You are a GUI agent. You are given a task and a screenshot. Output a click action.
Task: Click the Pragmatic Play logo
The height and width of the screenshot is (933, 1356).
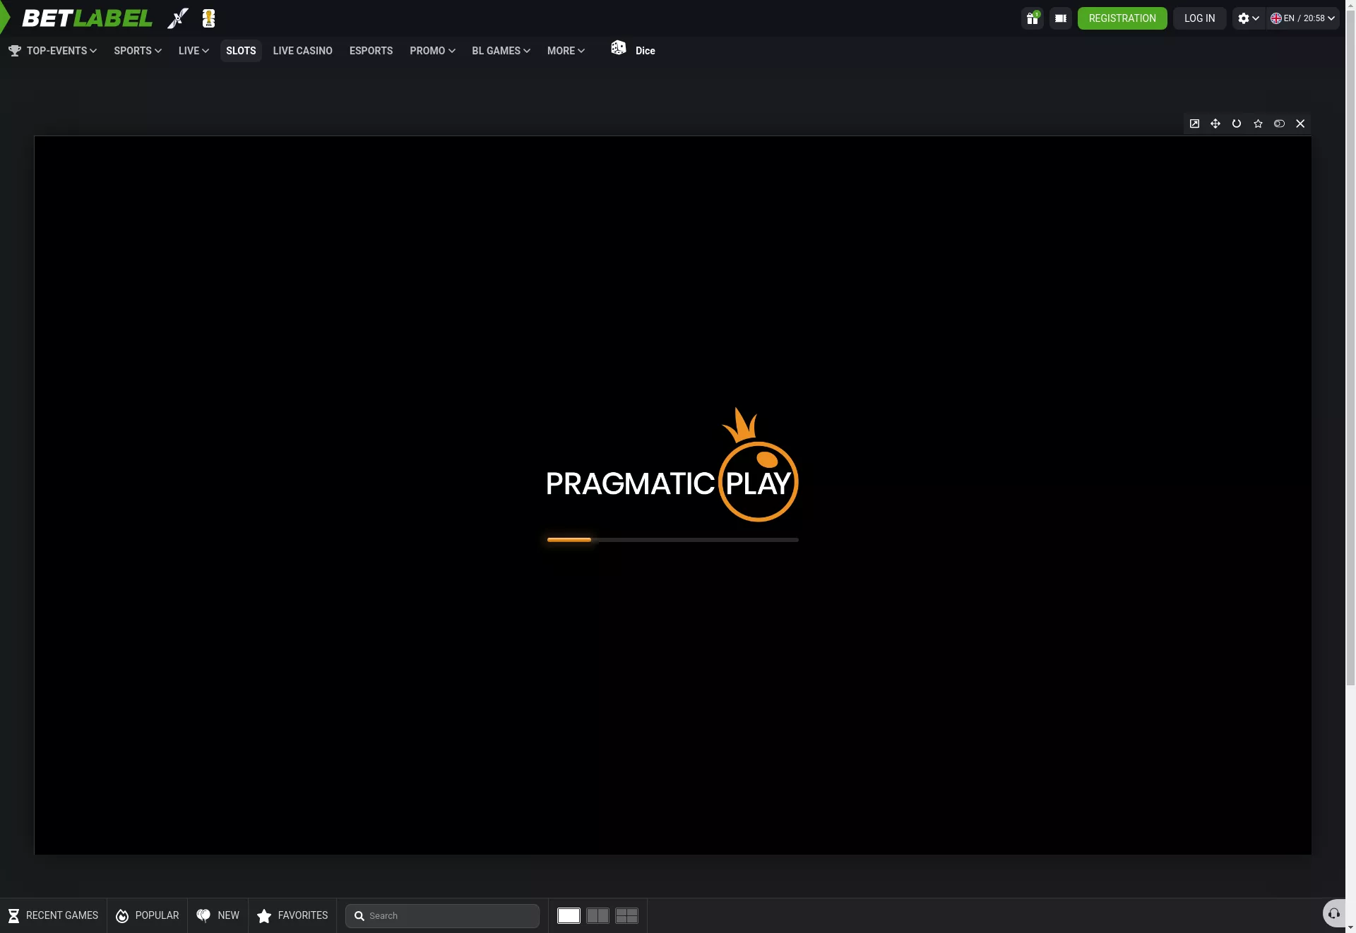pyautogui.click(x=672, y=465)
